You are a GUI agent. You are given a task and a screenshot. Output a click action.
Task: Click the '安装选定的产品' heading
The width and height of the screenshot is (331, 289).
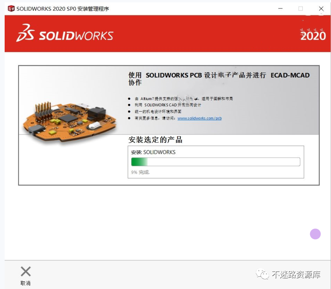click(x=155, y=139)
